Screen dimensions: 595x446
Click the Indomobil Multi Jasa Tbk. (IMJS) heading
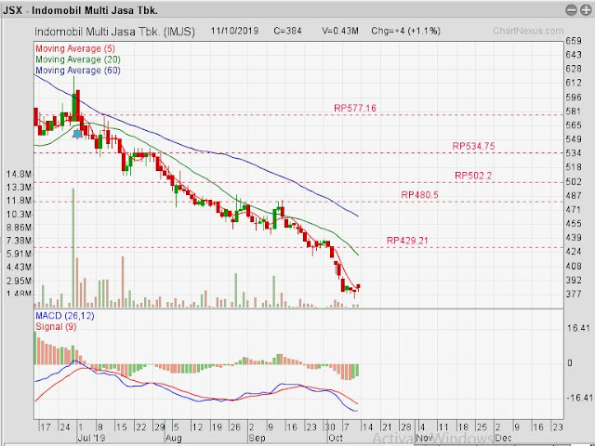pyautogui.click(x=114, y=32)
